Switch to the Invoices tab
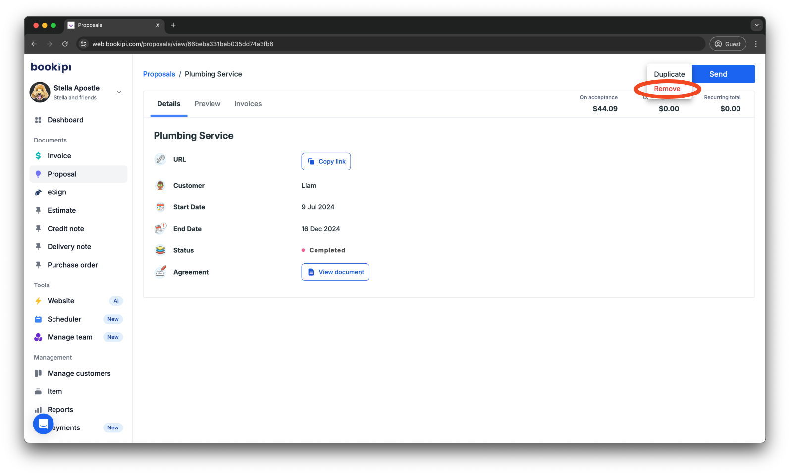 click(248, 104)
